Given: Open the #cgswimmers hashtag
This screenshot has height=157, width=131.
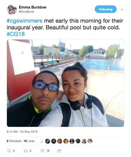Looking at the screenshot, I should tap(25, 21).
